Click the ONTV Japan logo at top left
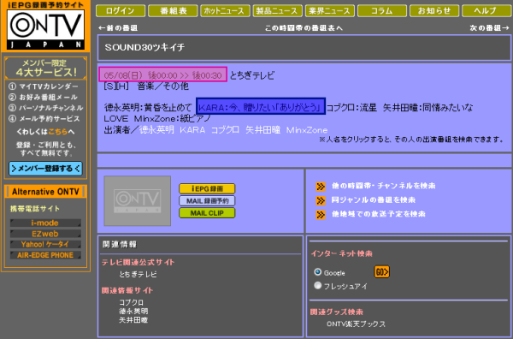Image resolution: width=513 pixels, height=339 pixels. coord(45,29)
